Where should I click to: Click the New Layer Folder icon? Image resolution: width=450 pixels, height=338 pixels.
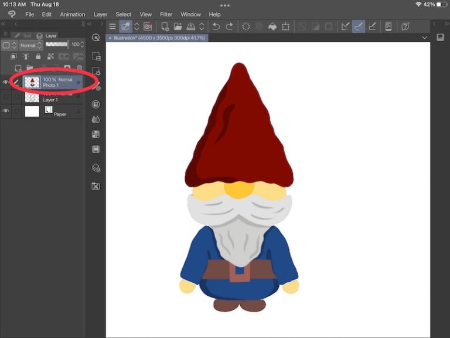(x=30, y=68)
